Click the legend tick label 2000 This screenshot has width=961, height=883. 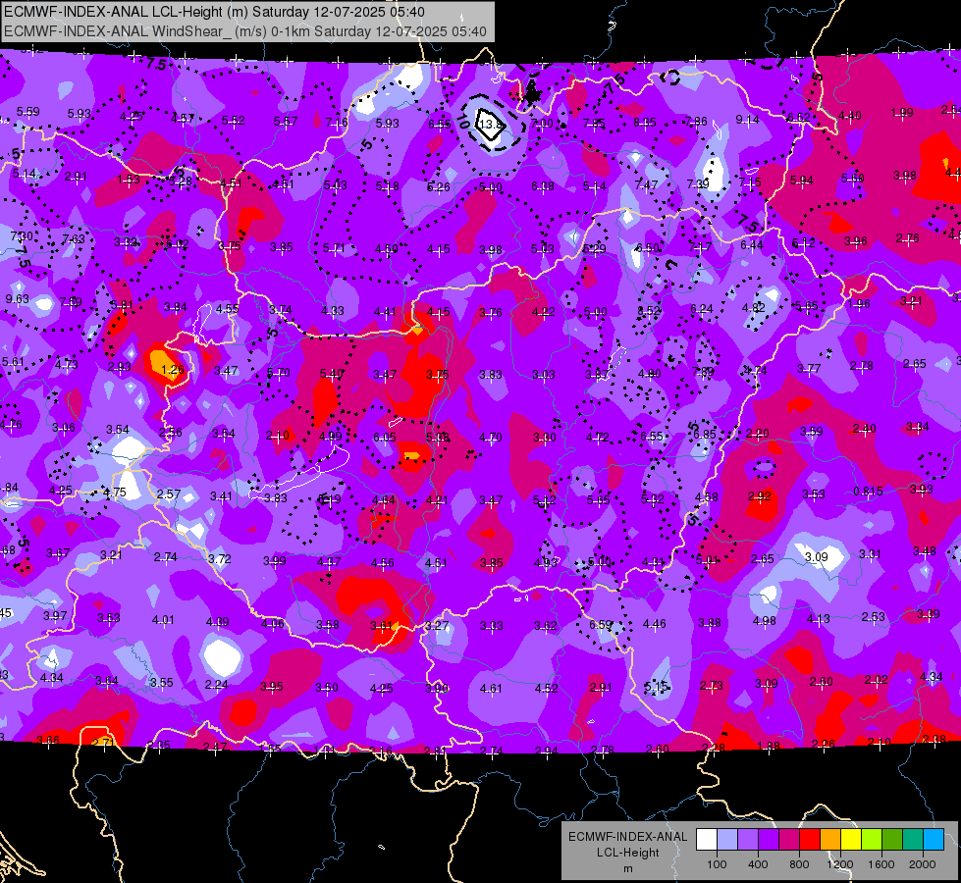pos(923,864)
